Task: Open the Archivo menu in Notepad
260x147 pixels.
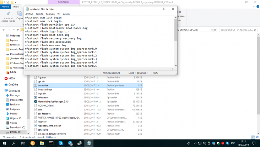Action: 29,14
